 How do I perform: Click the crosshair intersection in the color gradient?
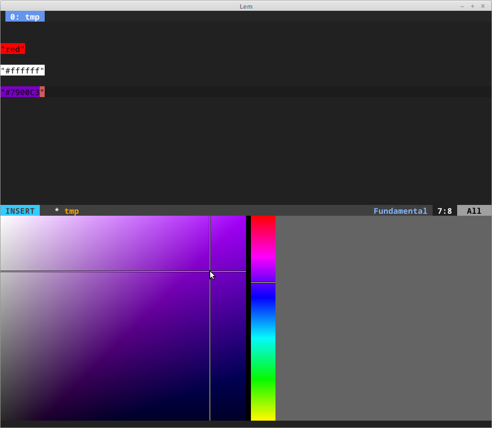tap(210, 271)
